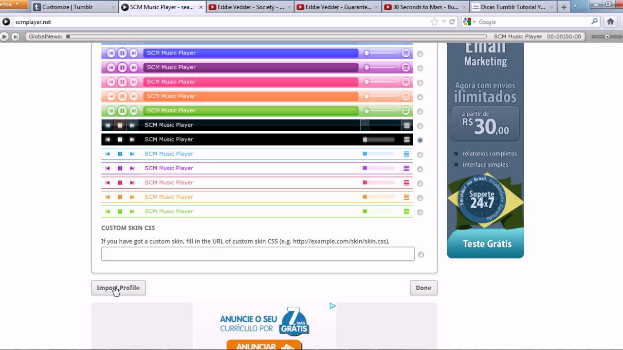Click the previous icon on the light blue flat skin

point(108,154)
